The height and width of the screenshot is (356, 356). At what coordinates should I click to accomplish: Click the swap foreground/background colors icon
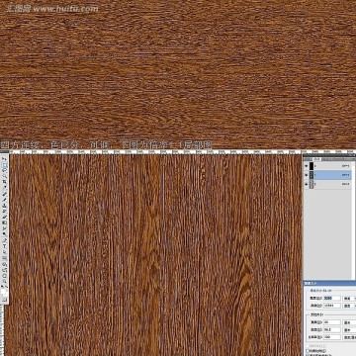coord(7,287)
